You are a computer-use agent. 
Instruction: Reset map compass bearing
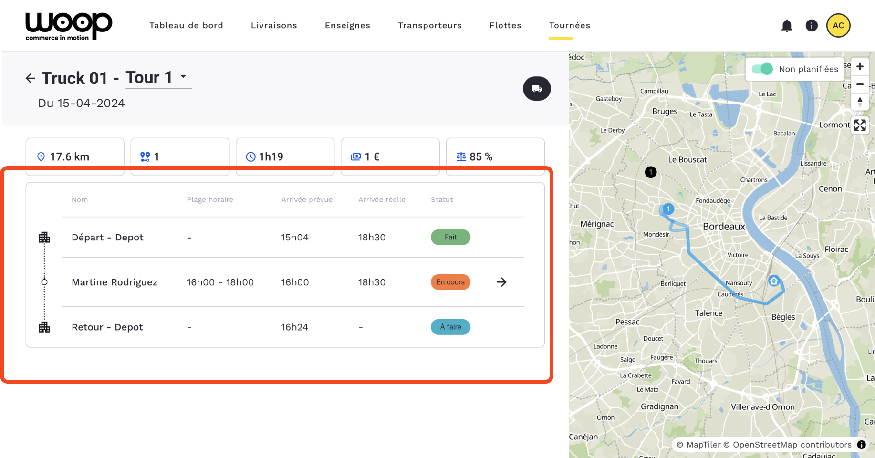click(x=860, y=102)
